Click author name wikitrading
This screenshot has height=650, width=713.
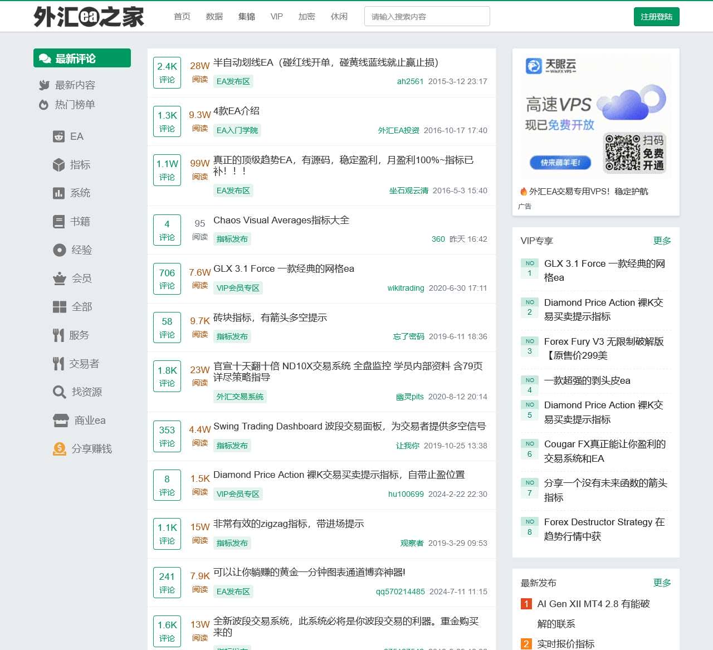[x=406, y=288]
